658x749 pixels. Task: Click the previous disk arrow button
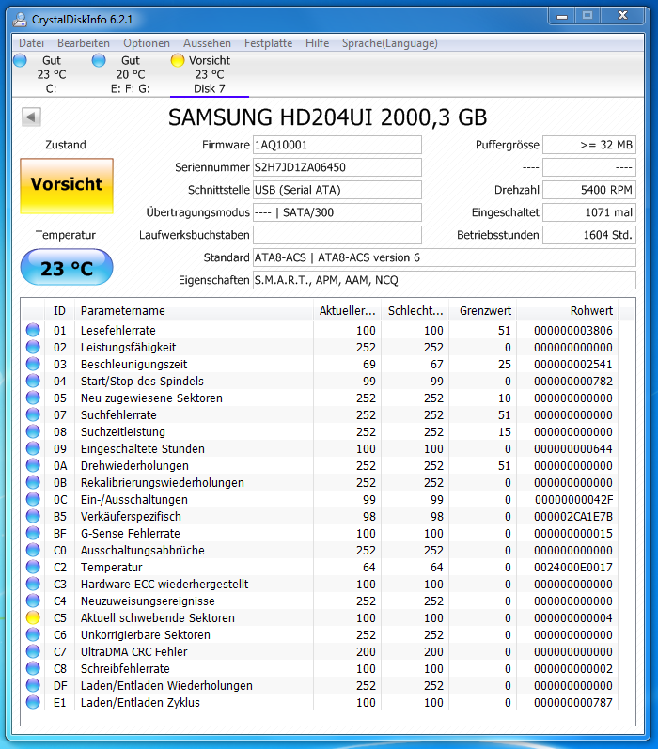[x=32, y=117]
